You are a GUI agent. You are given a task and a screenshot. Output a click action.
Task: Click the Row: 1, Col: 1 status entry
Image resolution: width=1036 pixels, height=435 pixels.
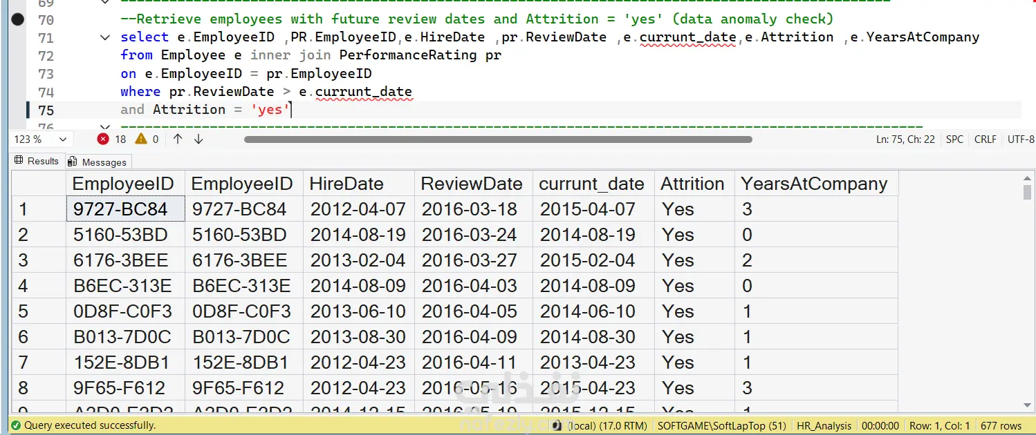pos(939,425)
